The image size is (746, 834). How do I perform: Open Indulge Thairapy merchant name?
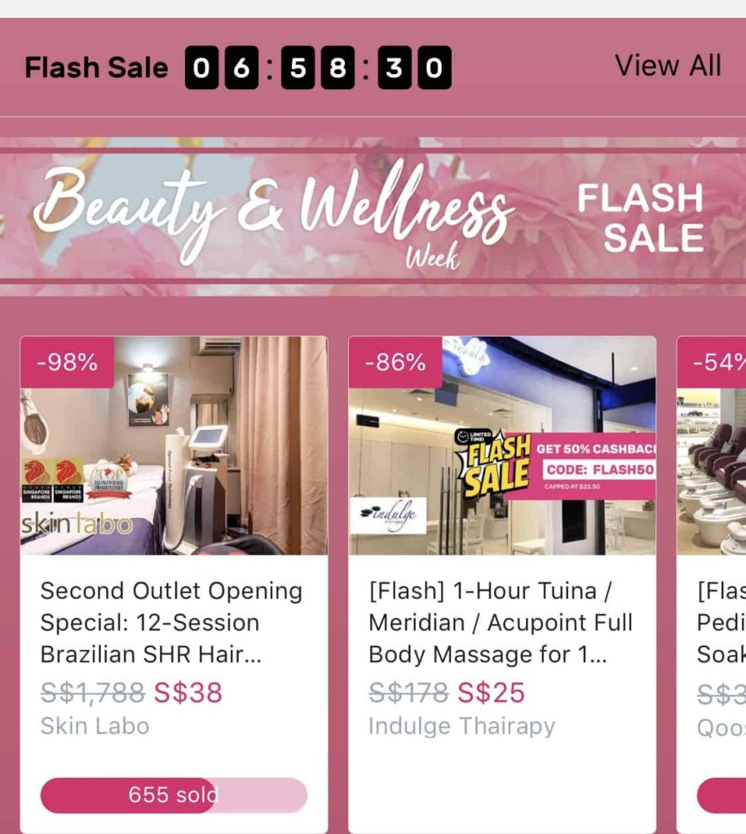pos(461,726)
